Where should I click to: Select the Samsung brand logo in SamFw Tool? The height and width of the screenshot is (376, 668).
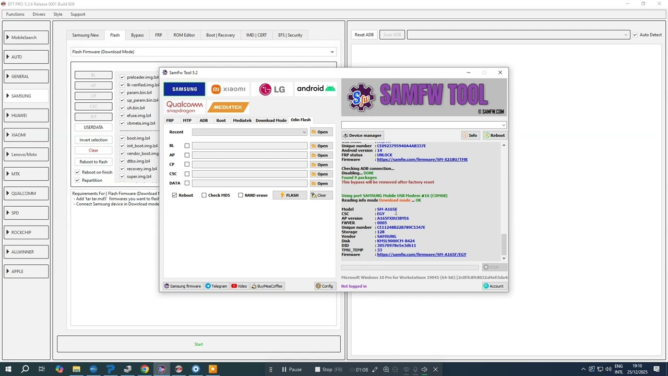coord(185,89)
